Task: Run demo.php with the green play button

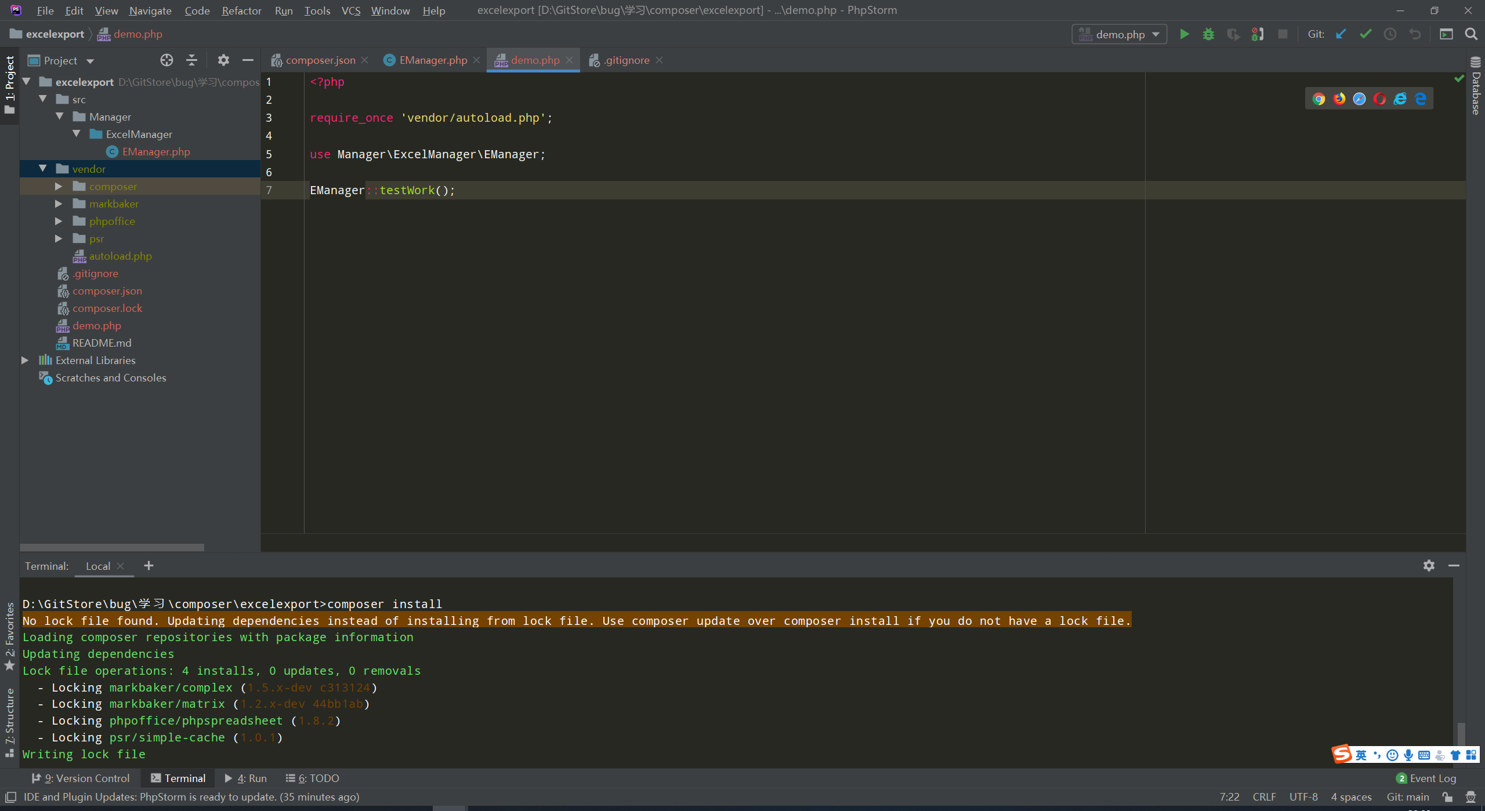Action: click(x=1185, y=34)
